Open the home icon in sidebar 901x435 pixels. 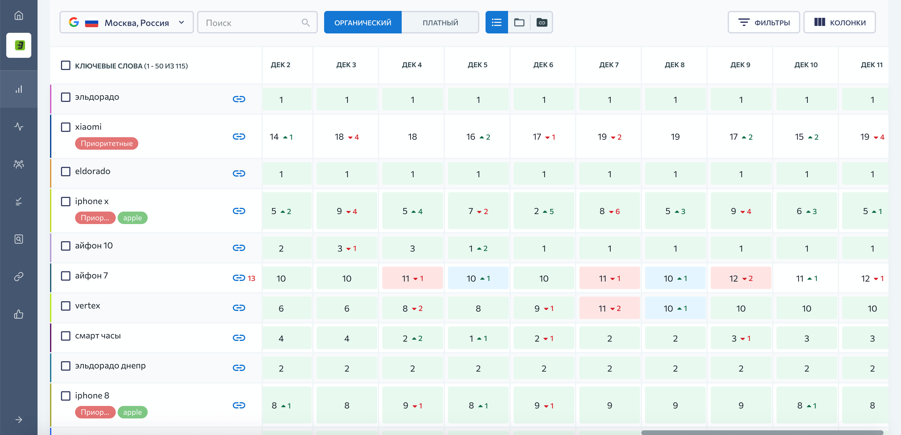click(18, 15)
